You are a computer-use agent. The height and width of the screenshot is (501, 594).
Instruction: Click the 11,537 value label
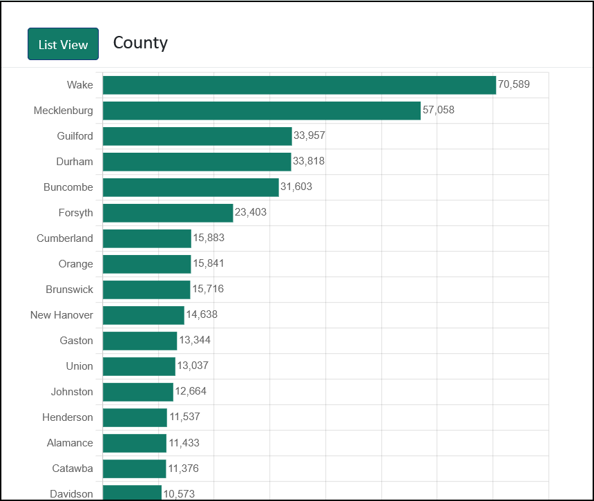[x=184, y=417]
